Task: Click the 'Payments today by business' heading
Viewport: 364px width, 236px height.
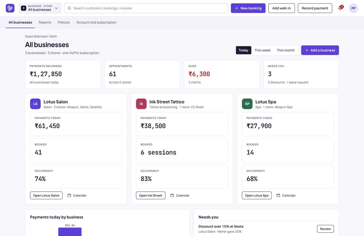Action: point(57,217)
